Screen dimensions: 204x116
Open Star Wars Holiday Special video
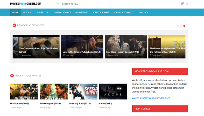(x=126, y=47)
